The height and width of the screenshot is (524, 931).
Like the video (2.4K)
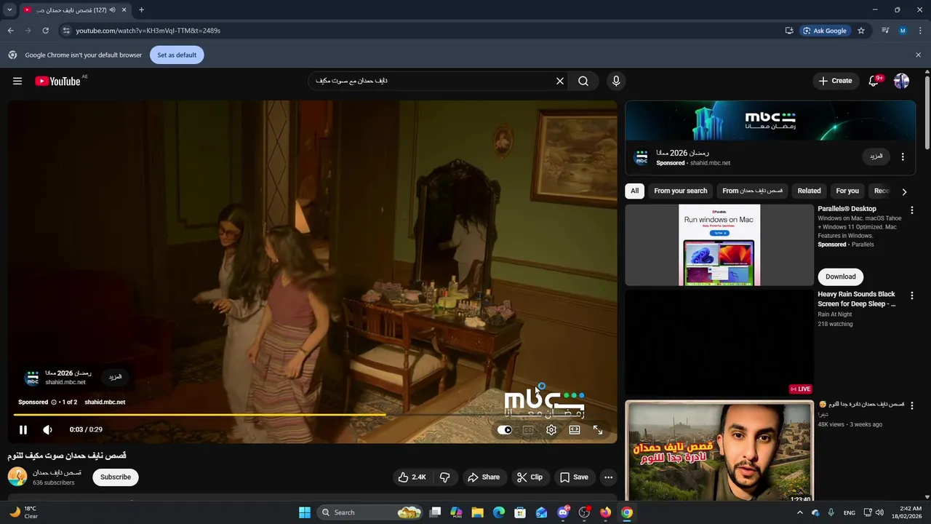[412, 477]
